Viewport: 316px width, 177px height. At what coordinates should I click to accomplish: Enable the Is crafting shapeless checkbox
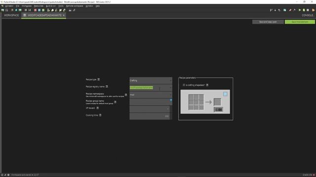(x=184, y=85)
